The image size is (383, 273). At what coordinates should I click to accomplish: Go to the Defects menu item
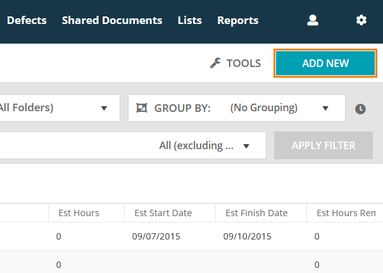click(27, 20)
